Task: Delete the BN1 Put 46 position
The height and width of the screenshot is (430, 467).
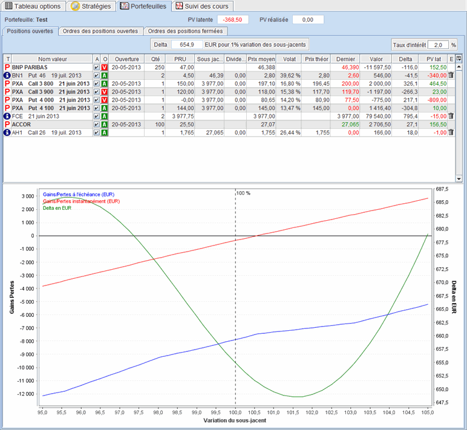Action: pos(451,75)
